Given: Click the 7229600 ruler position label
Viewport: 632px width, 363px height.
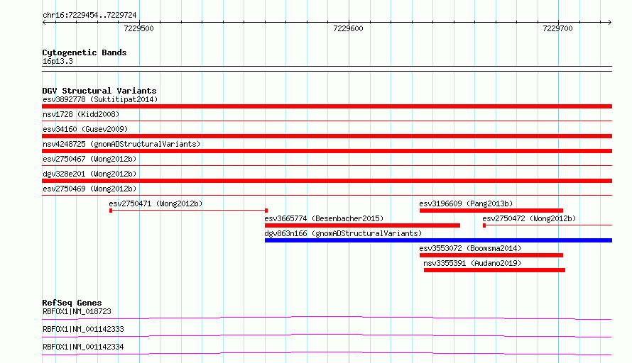Looking at the screenshot, I should pos(348,28).
